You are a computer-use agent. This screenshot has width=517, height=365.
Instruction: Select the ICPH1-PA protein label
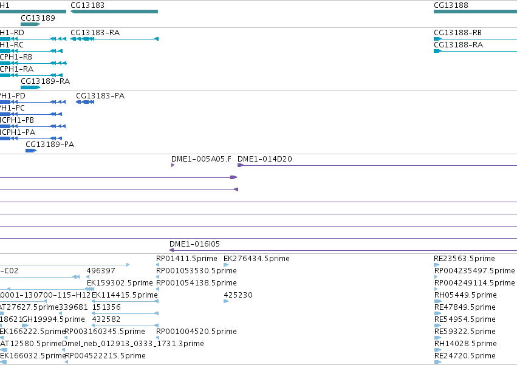tap(18, 132)
